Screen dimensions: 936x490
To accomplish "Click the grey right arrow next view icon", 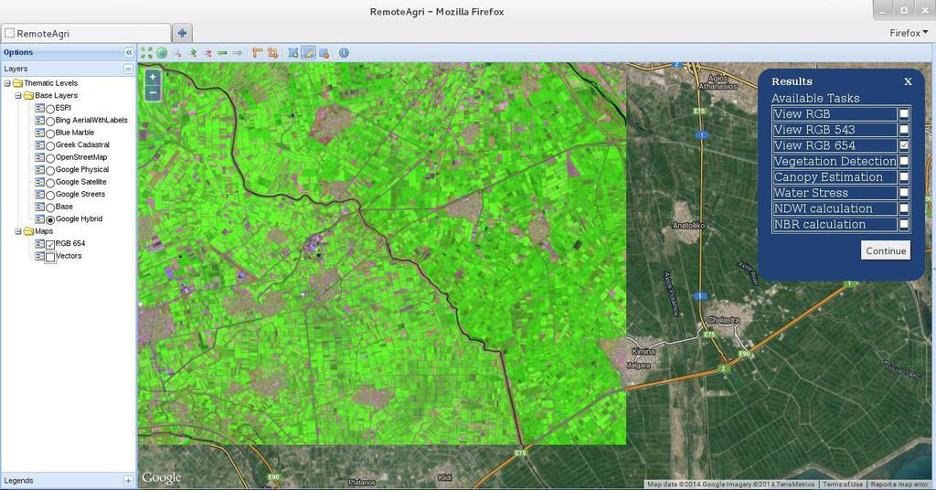I will pyautogui.click(x=237, y=53).
